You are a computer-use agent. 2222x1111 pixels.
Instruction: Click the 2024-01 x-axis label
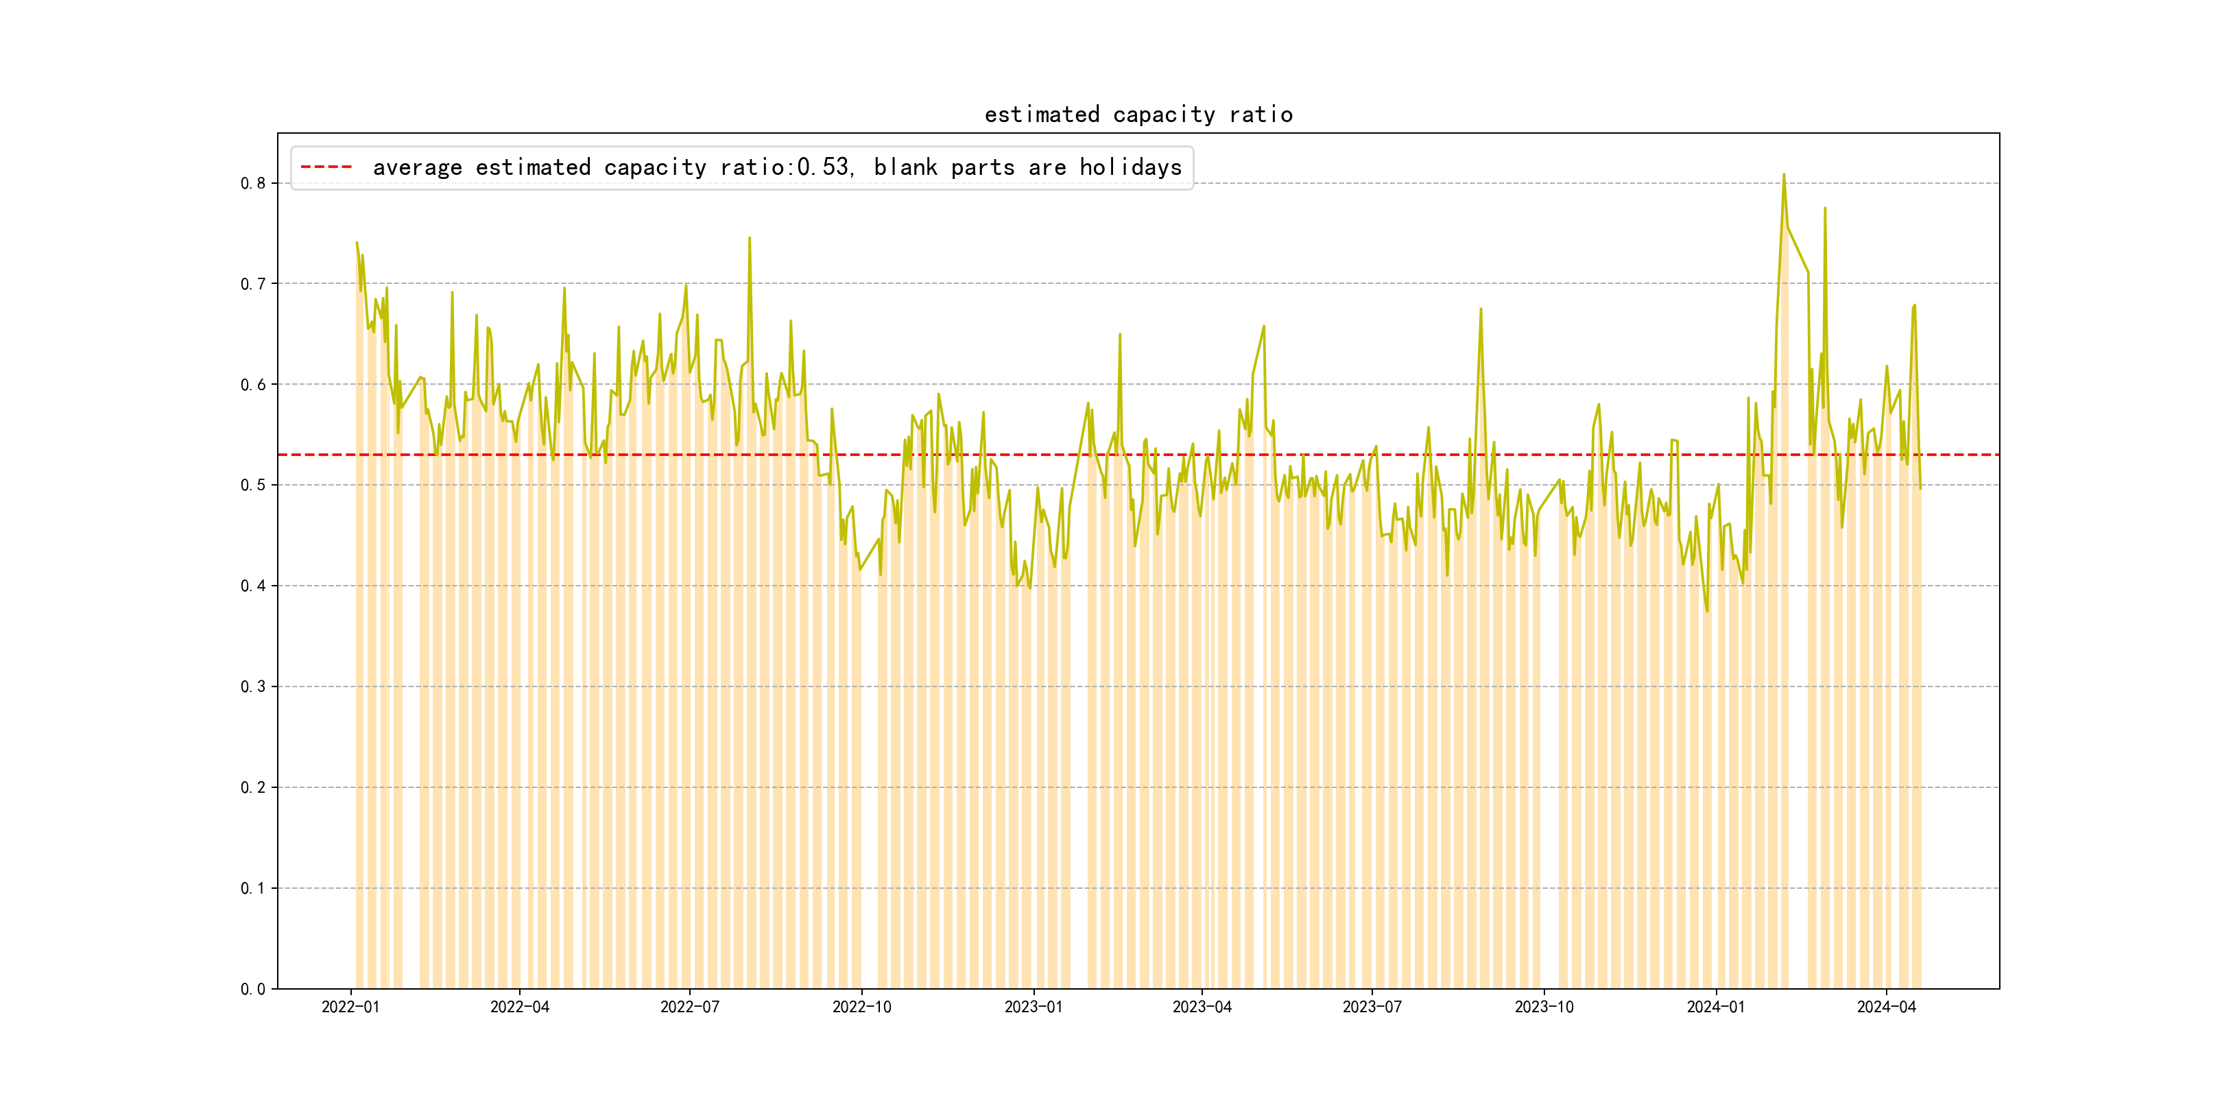pos(1716,1007)
